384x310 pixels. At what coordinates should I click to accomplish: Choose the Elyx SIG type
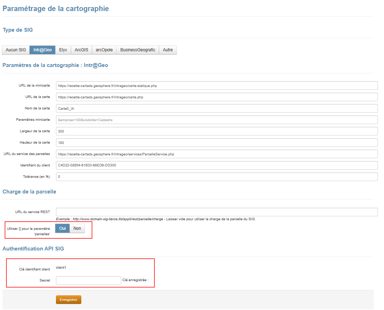pos(63,50)
